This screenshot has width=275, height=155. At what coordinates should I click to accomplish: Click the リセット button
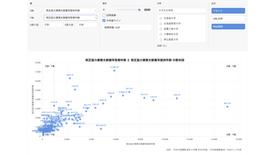point(228,11)
